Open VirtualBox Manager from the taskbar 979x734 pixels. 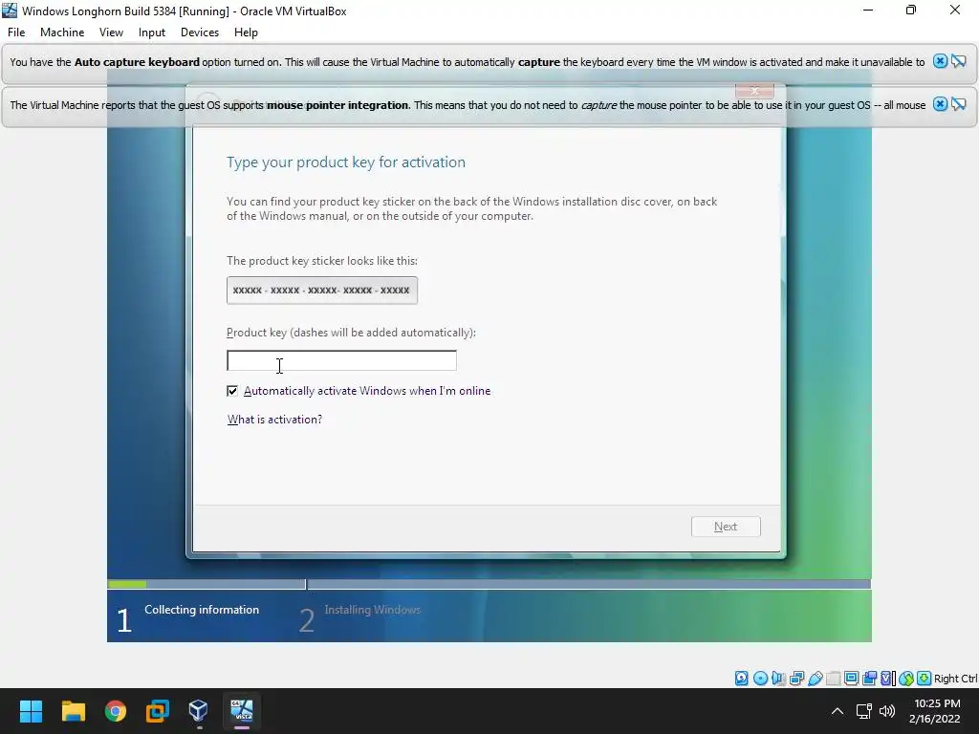[x=199, y=711]
